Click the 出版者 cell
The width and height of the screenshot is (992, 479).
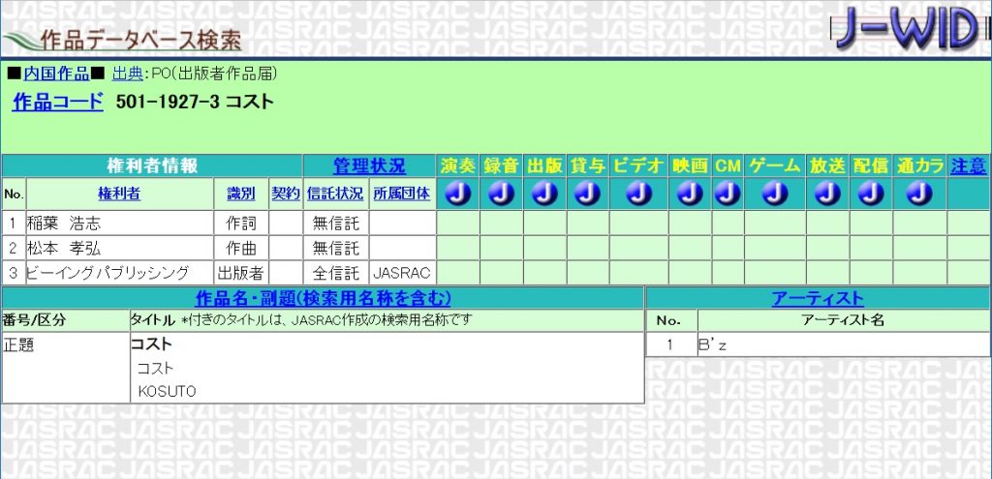click(240, 273)
